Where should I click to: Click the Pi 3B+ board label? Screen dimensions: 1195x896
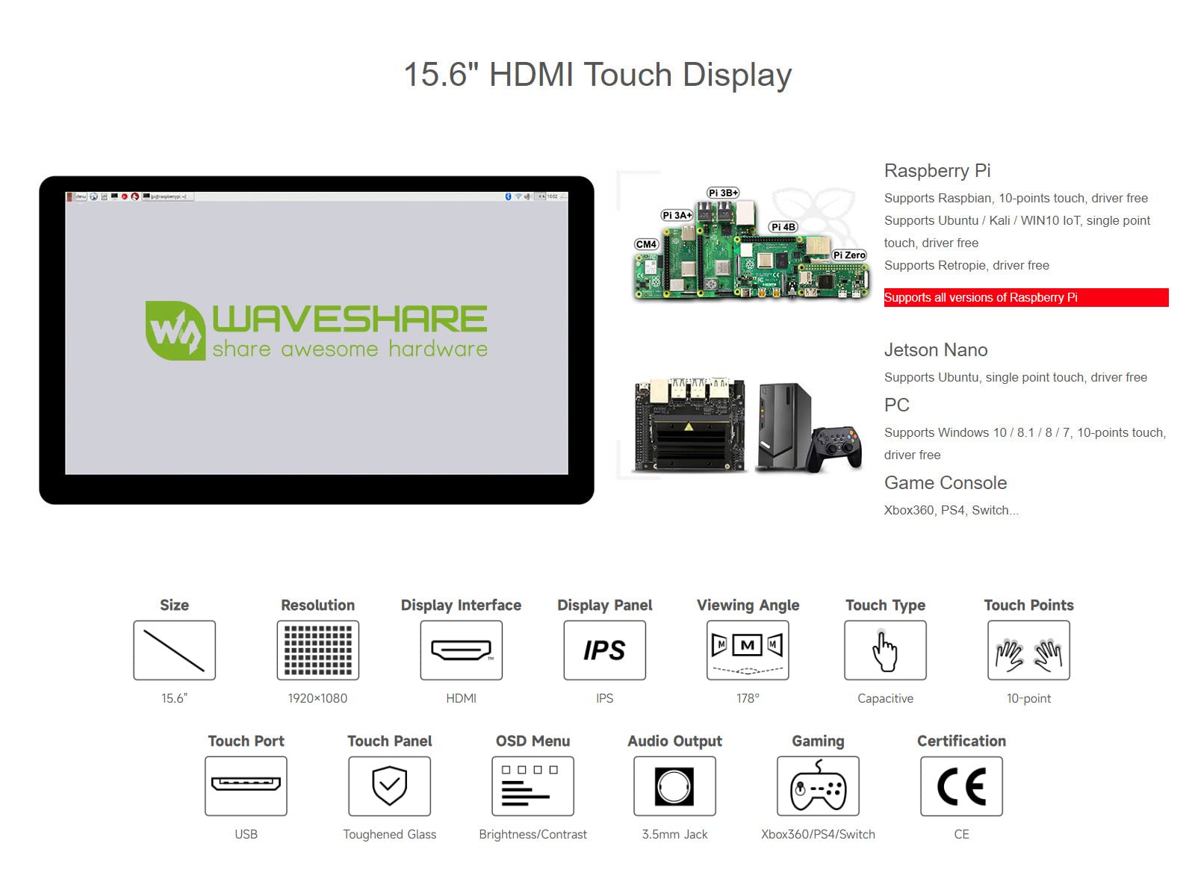[x=723, y=193]
